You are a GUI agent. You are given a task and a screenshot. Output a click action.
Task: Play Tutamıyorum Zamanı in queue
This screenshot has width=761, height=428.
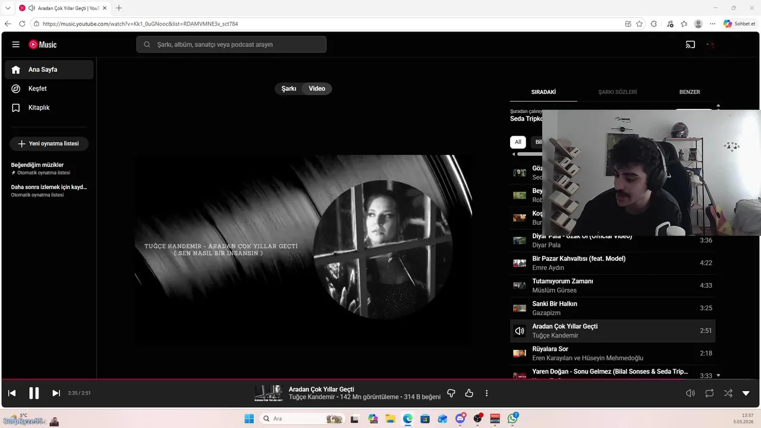click(612, 285)
